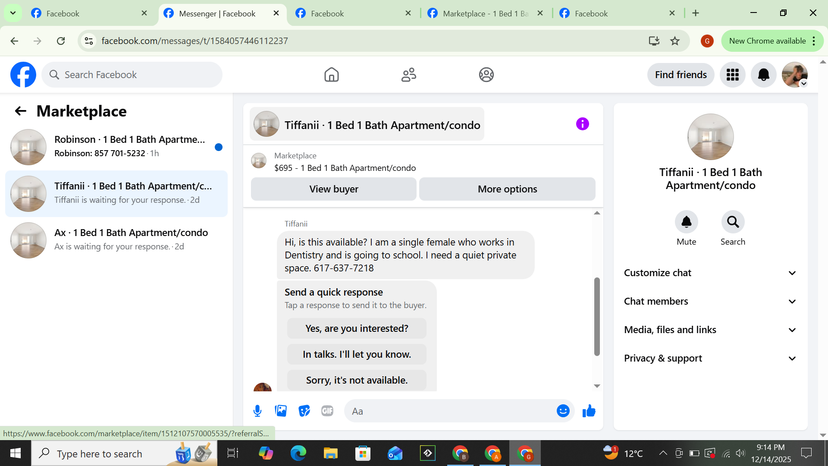Screen dimensions: 828x466
Task: Open the sticker picker icon
Action: tap(304, 411)
